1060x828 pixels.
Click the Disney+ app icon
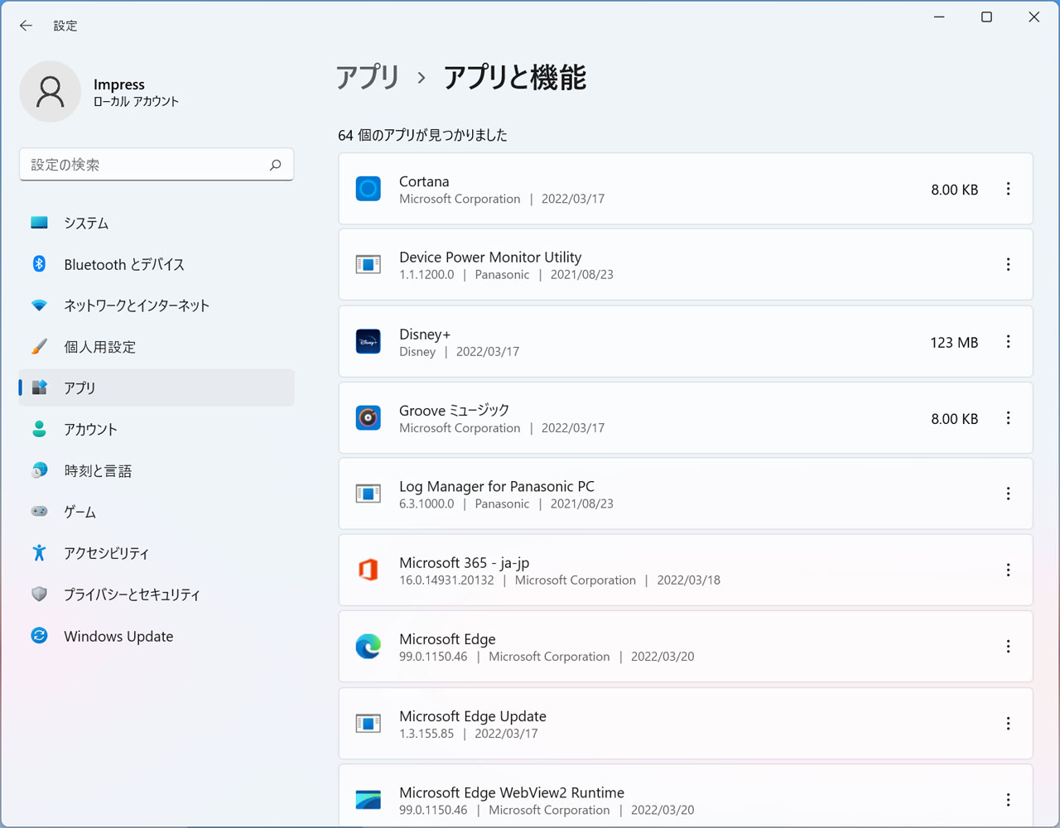click(368, 341)
